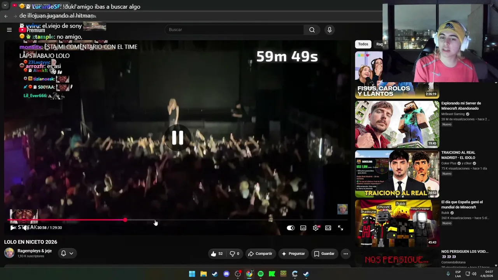Enter fullscreen mode
The image size is (498, 280).
click(x=340, y=228)
